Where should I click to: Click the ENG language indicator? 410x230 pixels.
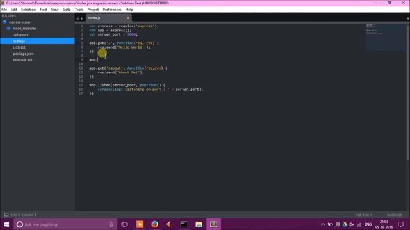click(x=368, y=224)
